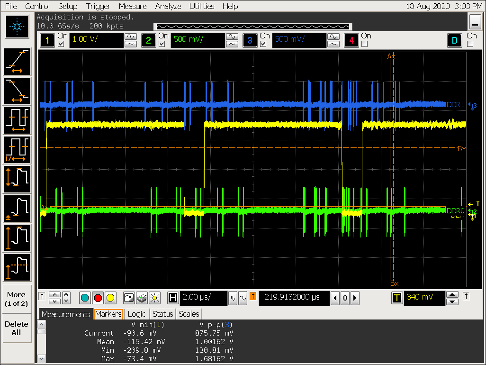This screenshot has width=486, height=365.
Task: Switch to the Status tab
Action: coord(163,314)
